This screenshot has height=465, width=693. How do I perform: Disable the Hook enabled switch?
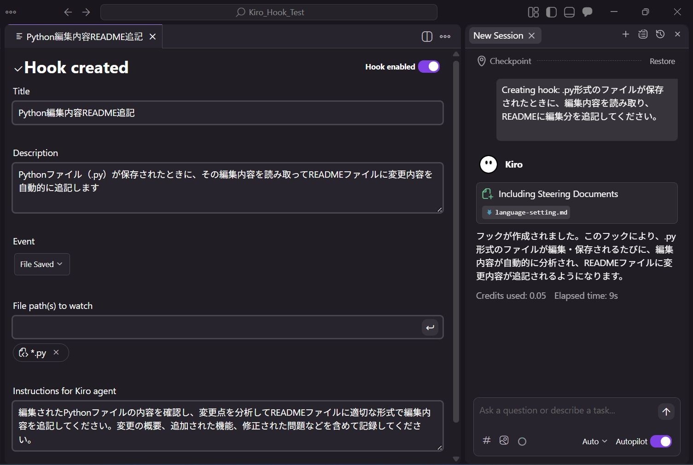tap(429, 67)
